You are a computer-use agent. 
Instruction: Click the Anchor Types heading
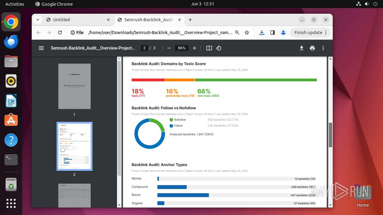point(159,165)
